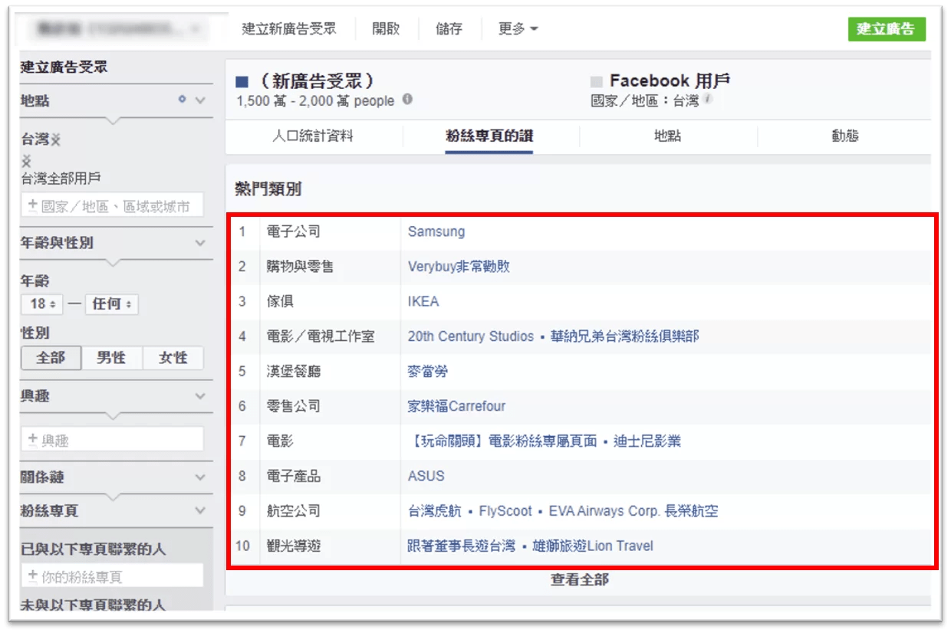Switch to the 粉絲專頁的讚 tab
Image resolution: width=951 pixels, height=633 pixels.
489,136
